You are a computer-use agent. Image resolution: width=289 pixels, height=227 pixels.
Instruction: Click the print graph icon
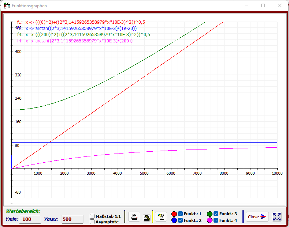[135, 217]
